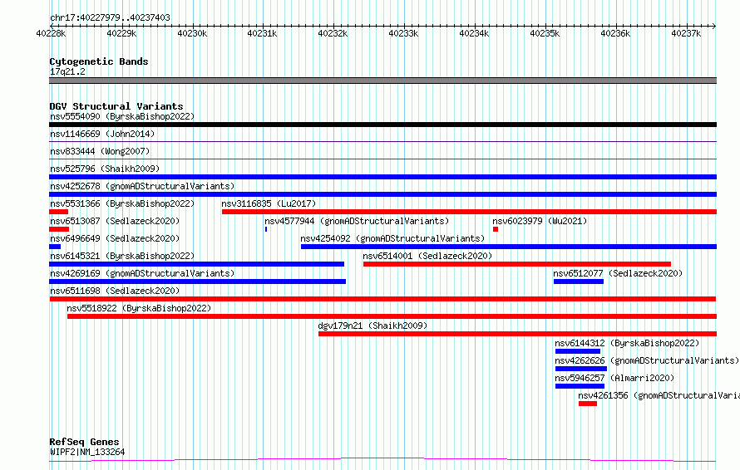Open nsv6145321 (ByrskaBishop2022) variant label
The height and width of the screenshot is (470, 740).
[x=122, y=256]
